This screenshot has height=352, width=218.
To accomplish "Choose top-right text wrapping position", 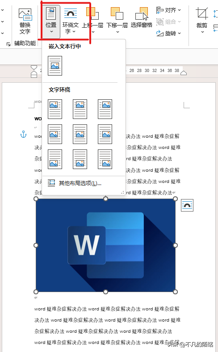I will click(105, 109).
